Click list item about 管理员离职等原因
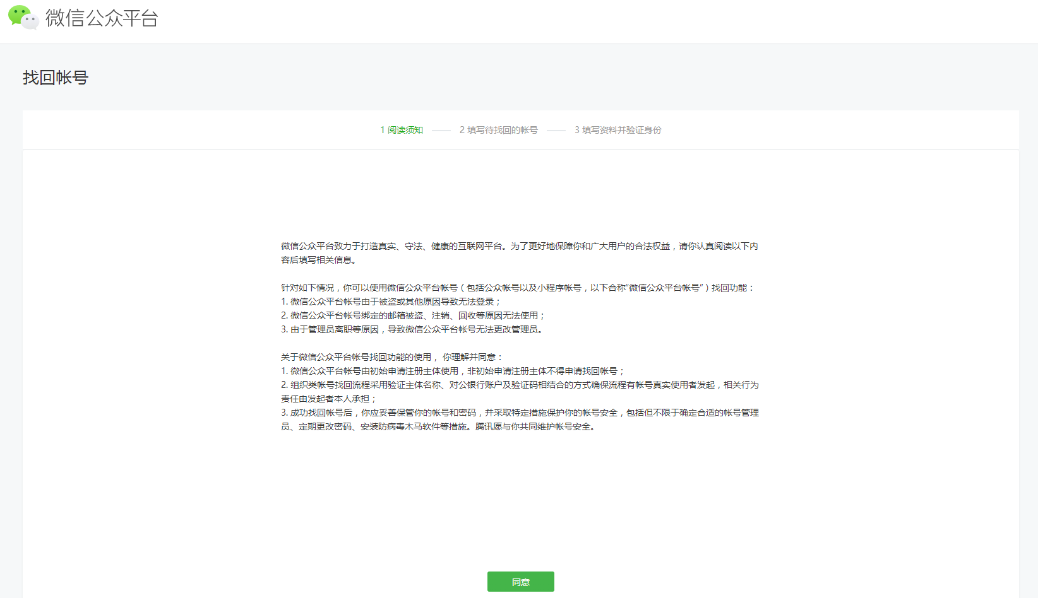This screenshot has width=1038, height=598. [412, 329]
